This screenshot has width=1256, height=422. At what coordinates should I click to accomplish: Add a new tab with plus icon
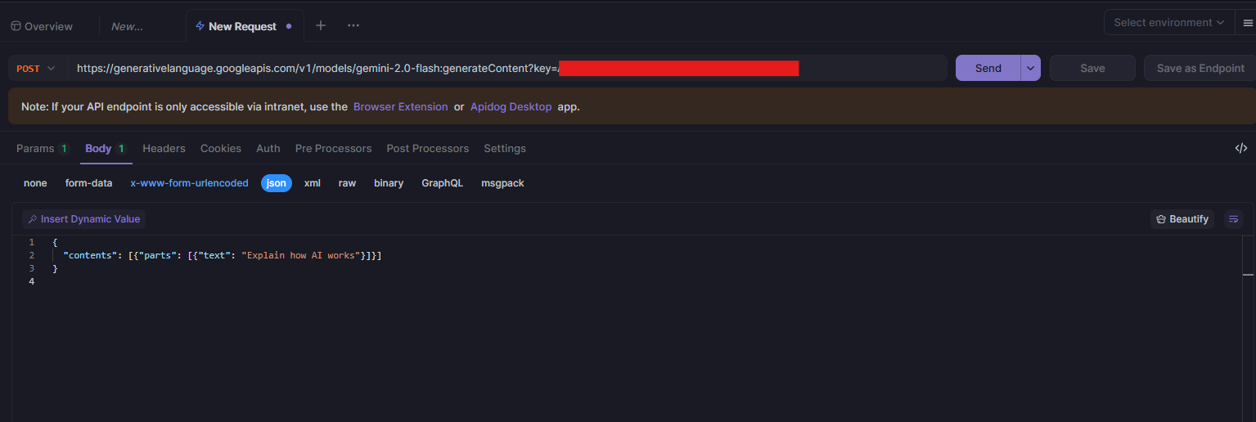pos(321,26)
